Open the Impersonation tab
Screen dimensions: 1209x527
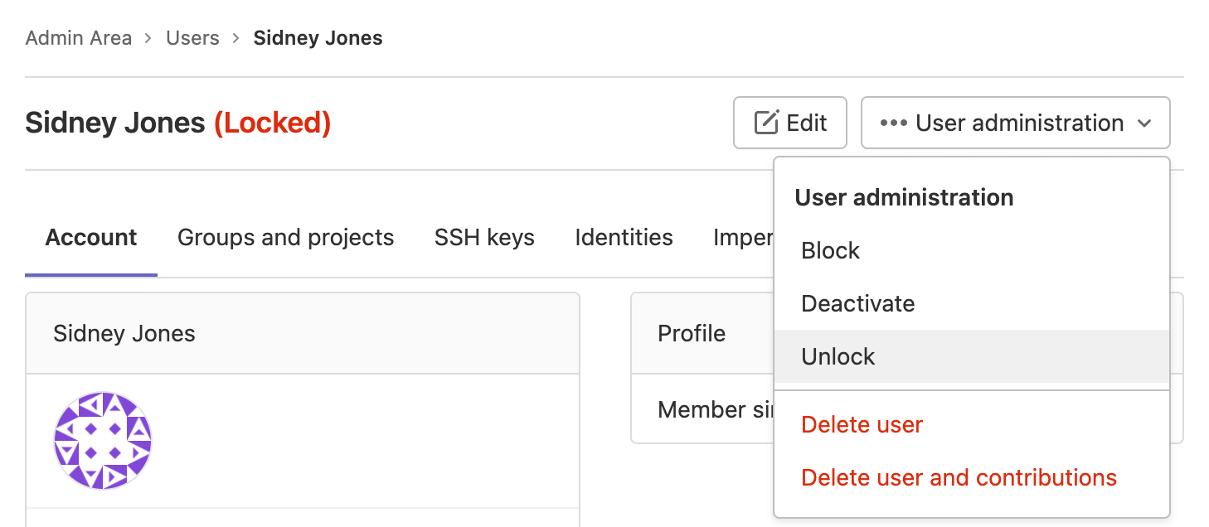tap(742, 238)
